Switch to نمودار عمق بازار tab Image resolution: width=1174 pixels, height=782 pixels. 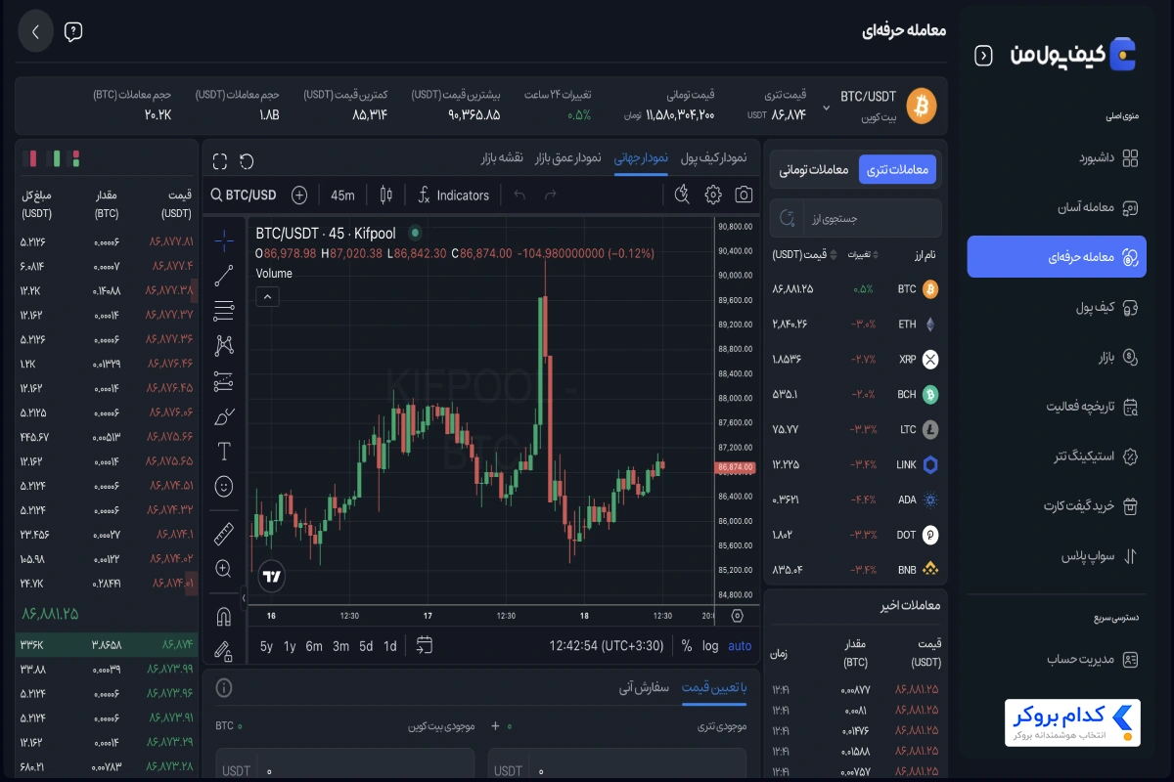point(566,157)
